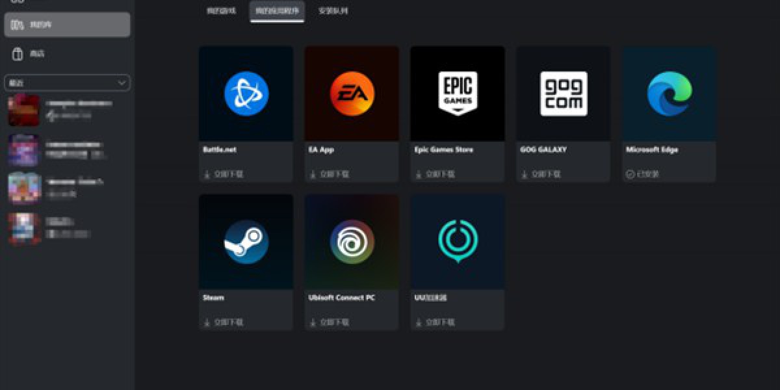Open the Microsoft Edge logo tile
The image size is (780, 390).
tap(669, 94)
